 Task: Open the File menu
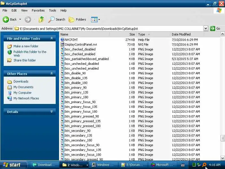5,10
